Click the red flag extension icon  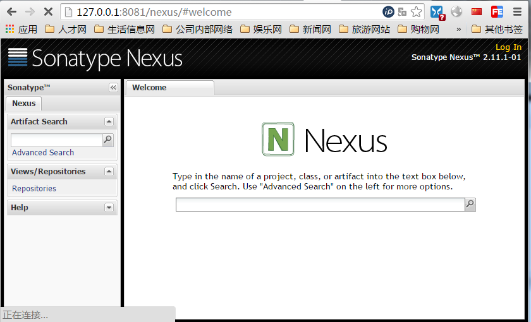click(477, 12)
